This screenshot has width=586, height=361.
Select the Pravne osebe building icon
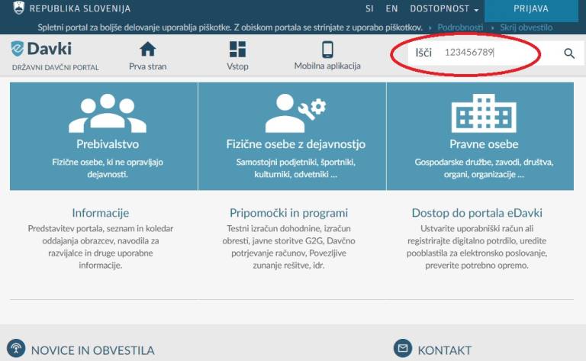(484, 113)
